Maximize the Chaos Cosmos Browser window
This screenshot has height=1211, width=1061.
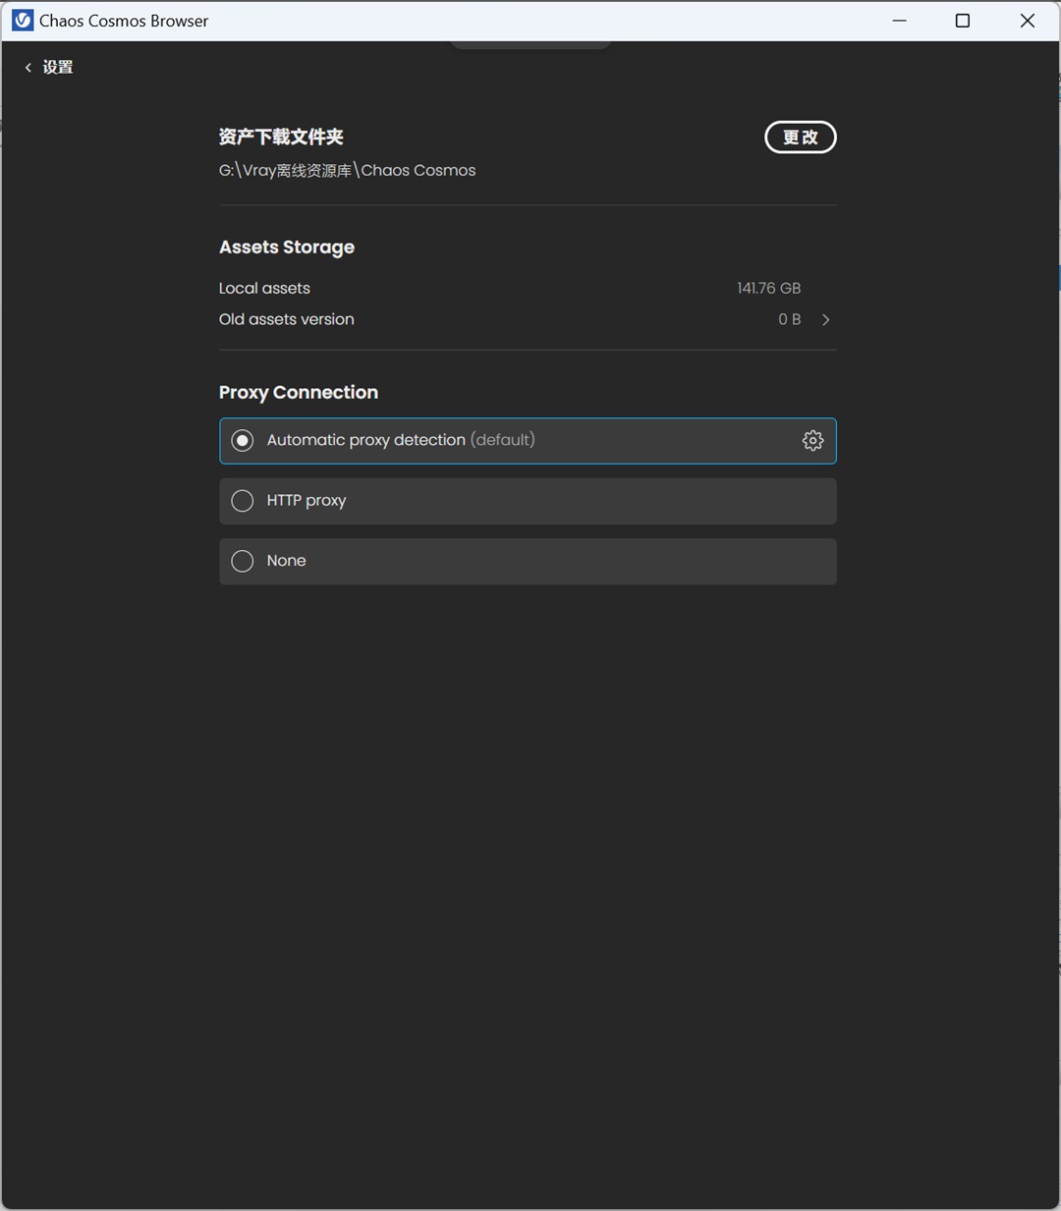pos(963,21)
